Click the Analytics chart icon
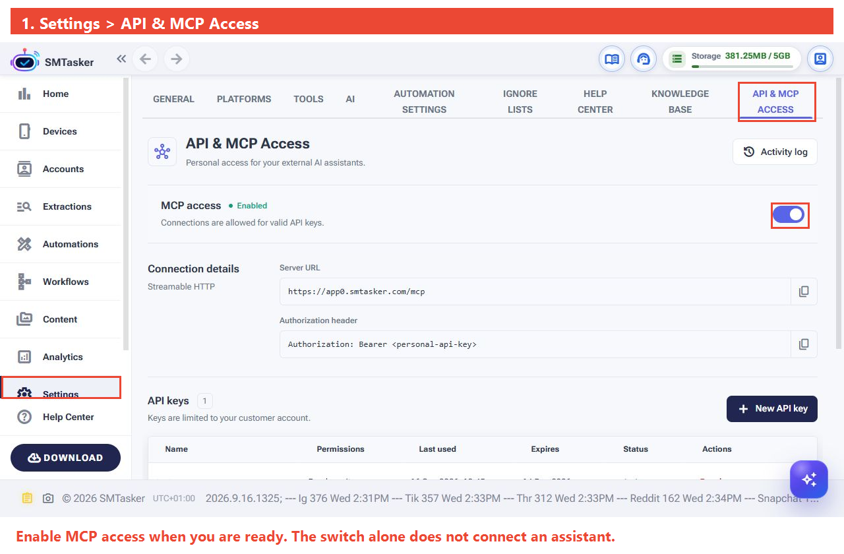 point(24,357)
